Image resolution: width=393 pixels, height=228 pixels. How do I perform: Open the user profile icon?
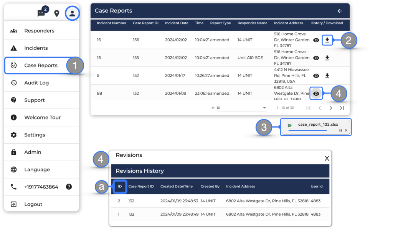[72, 13]
